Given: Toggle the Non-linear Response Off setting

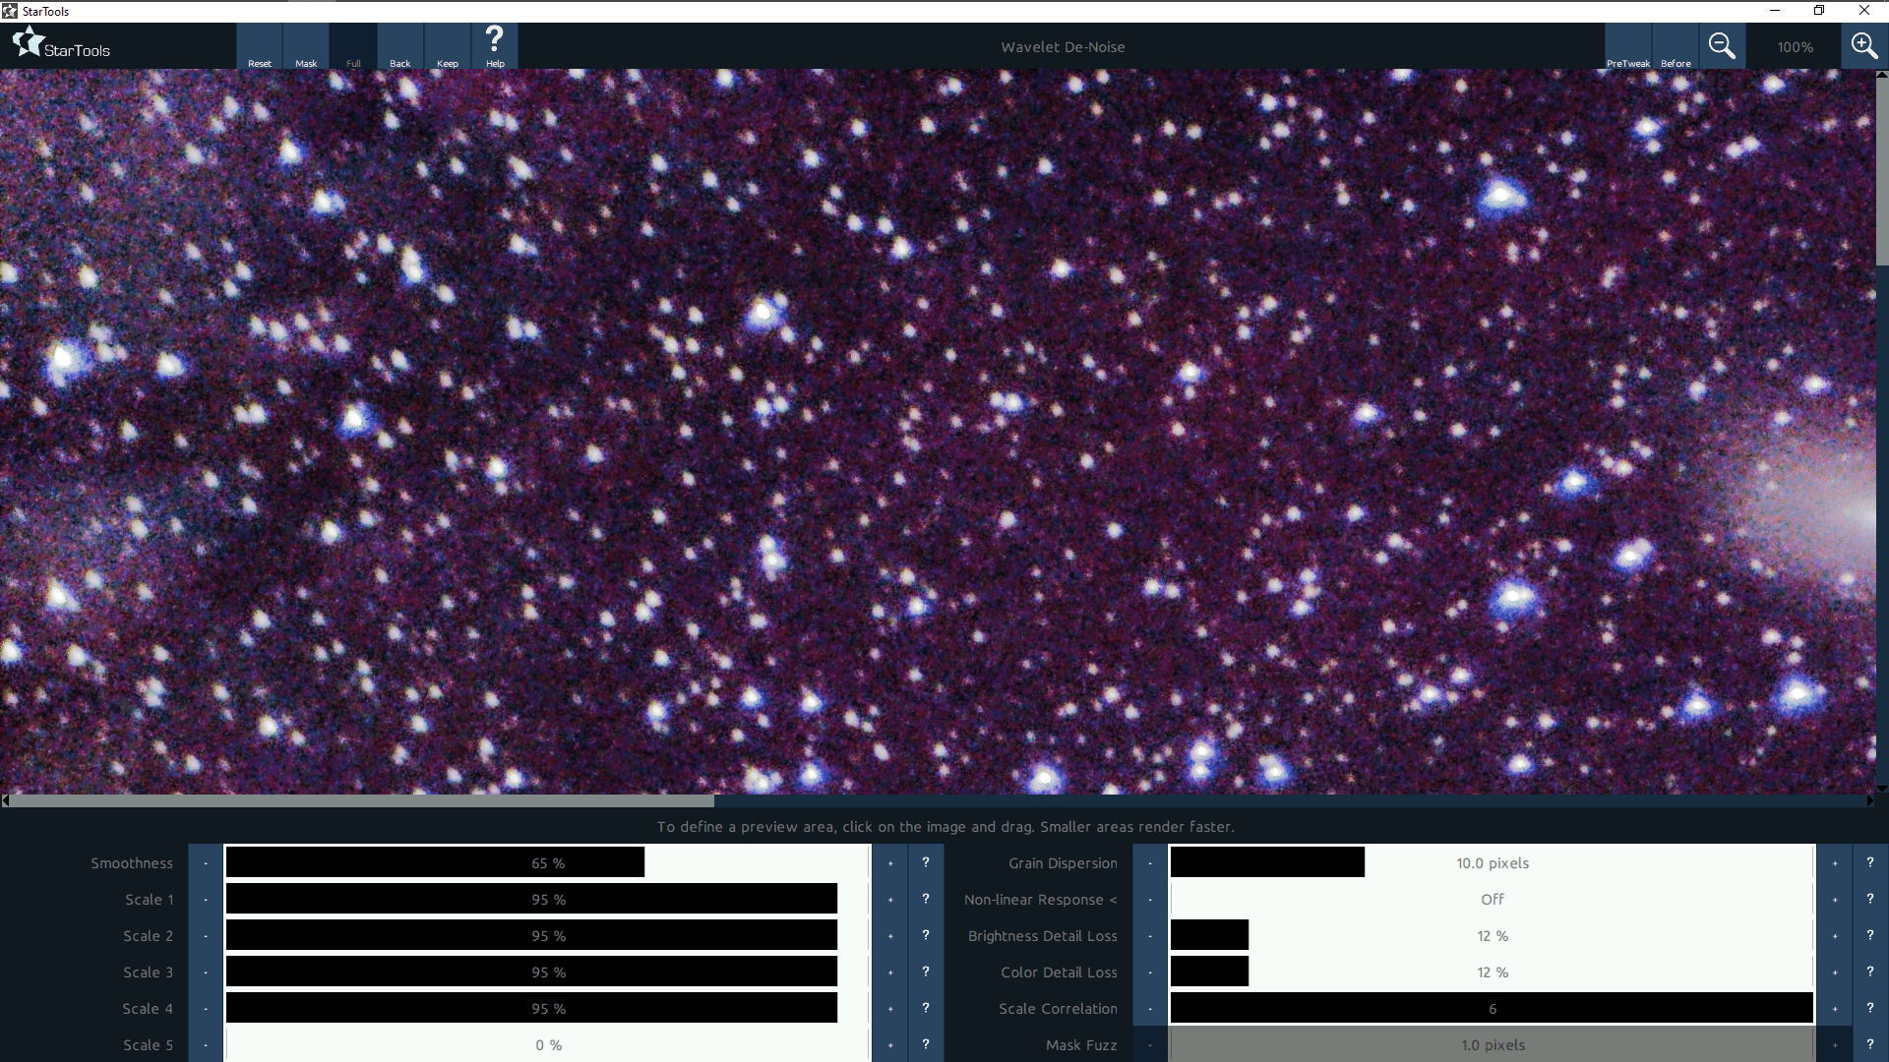Looking at the screenshot, I should click(x=1492, y=900).
